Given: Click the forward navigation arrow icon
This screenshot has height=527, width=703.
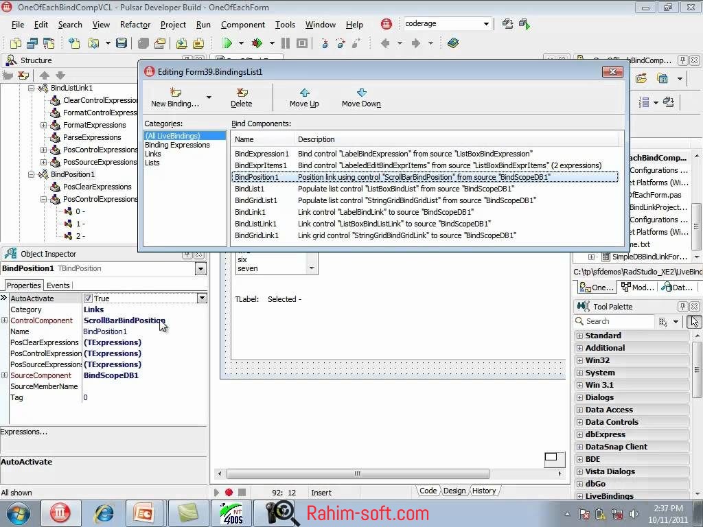Looking at the screenshot, I should pyautogui.click(x=415, y=43).
